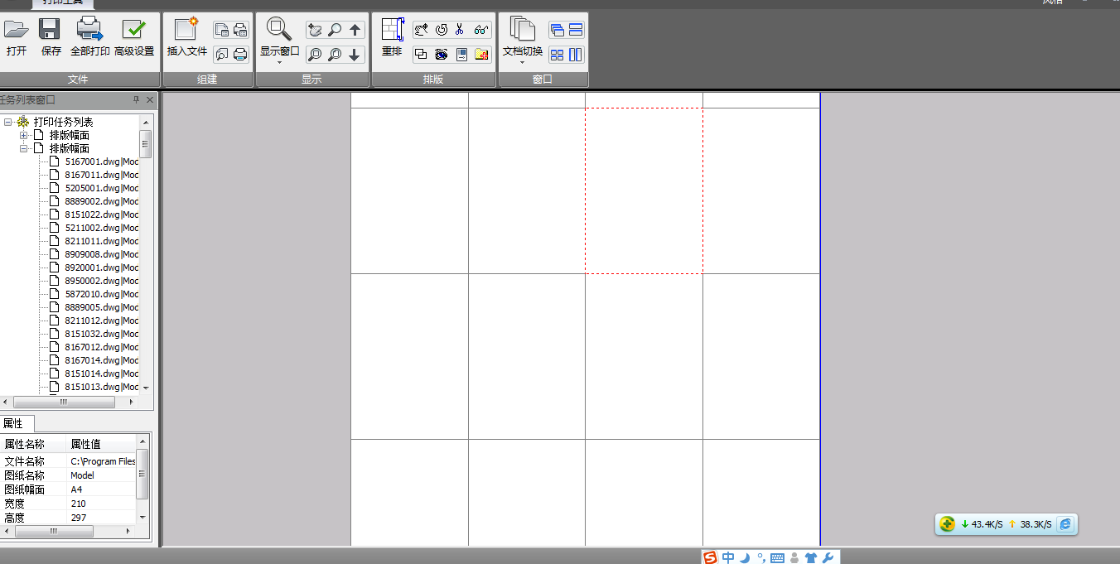Image resolution: width=1120 pixels, height=564 pixels.
Task: Pin the task list panel
Action: [x=137, y=100]
